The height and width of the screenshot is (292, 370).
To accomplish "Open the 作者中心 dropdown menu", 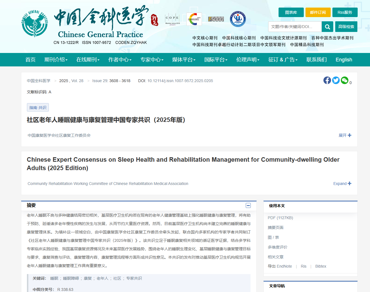I will click(x=120, y=60).
